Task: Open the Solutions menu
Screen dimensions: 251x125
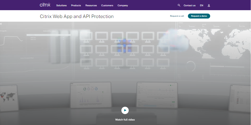Action: click(61, 5)
